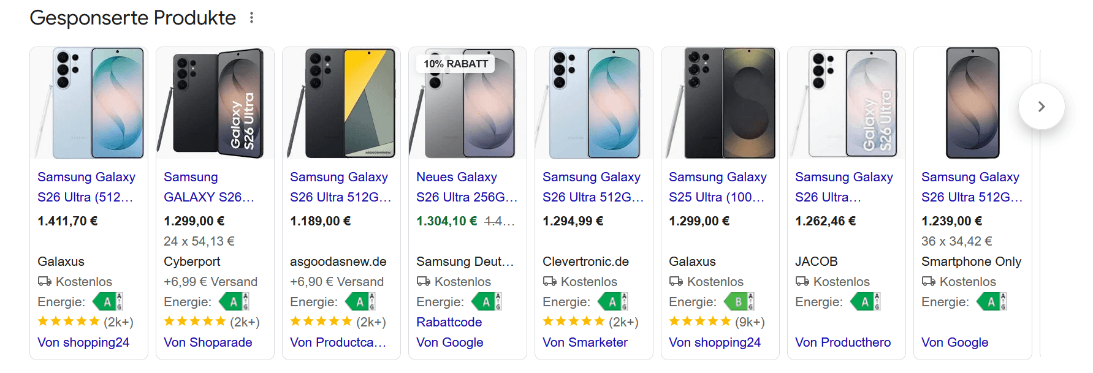
Task: Click the A energy label on the Samsung Deutschland offer
Action: coord(486,301)
